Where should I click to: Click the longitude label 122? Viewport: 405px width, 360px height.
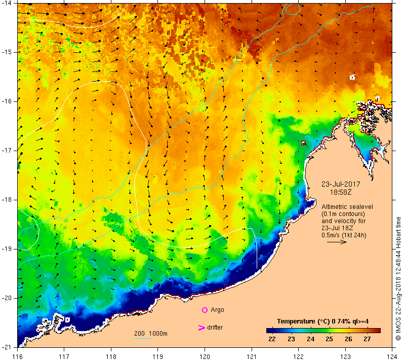(x=298, y=356)
